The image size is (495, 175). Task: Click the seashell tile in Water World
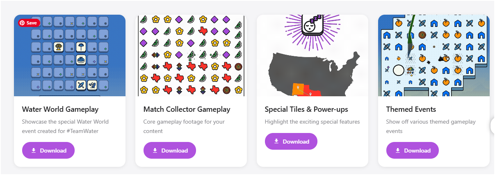point(59,47)
